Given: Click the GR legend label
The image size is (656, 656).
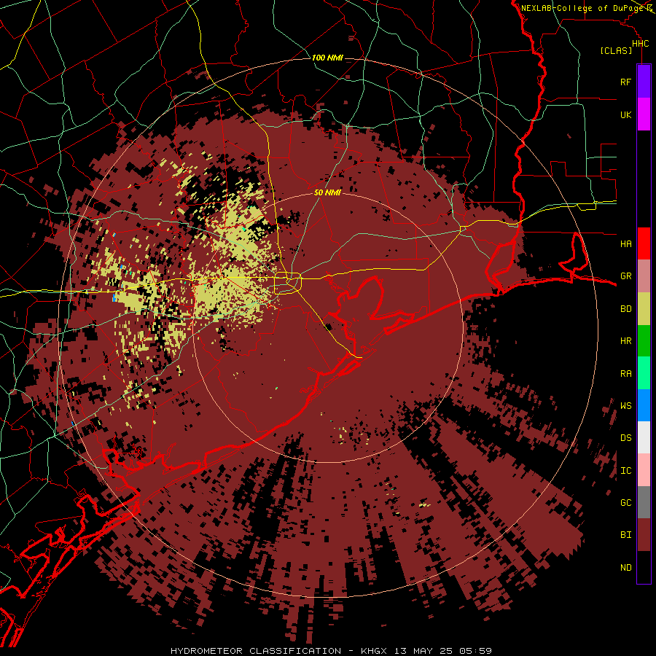Looking at the screenshot, I should (625, 276).
